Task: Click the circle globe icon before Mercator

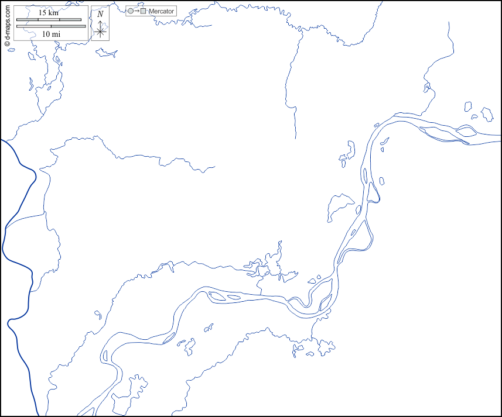Action: (x=130, y=11)
